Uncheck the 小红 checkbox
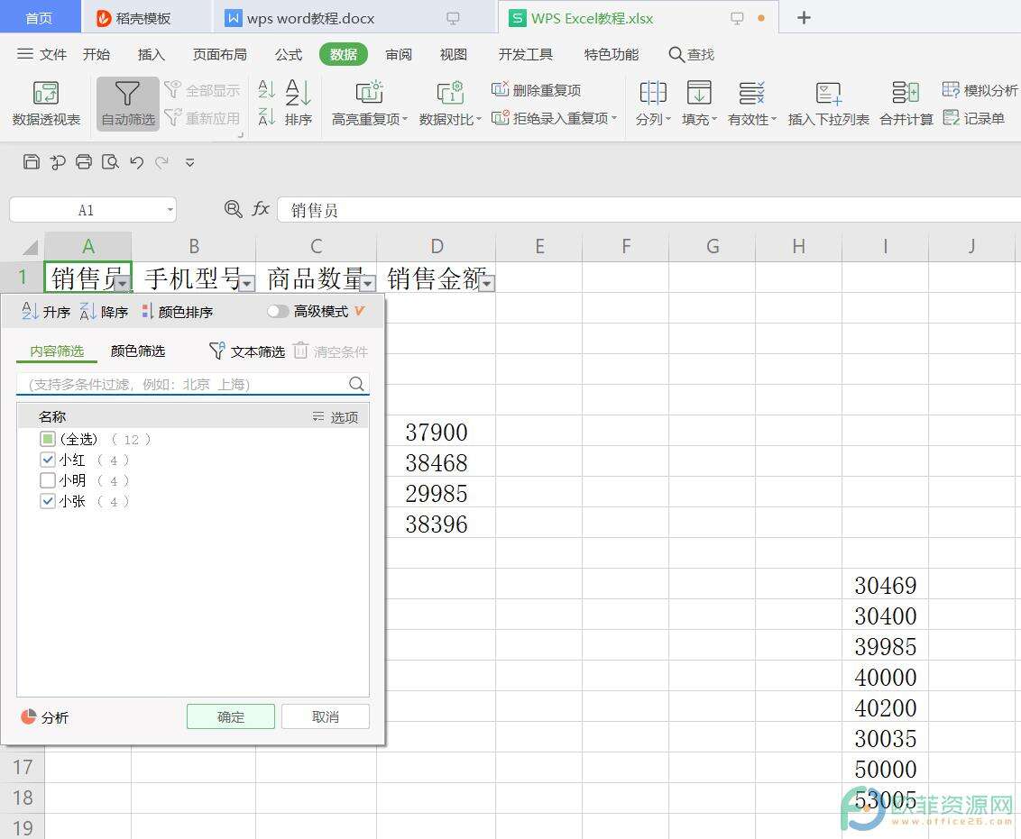The height and width of the screenshot is (839, 1021). [49, 460]
